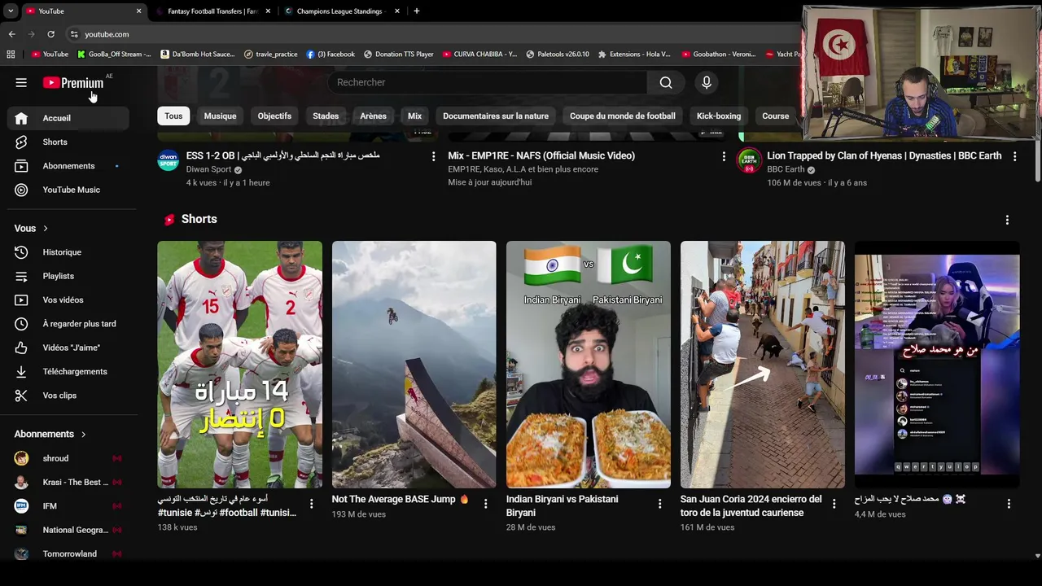
Task: Open National Geographic subscription
Action: tap(69, 530)
